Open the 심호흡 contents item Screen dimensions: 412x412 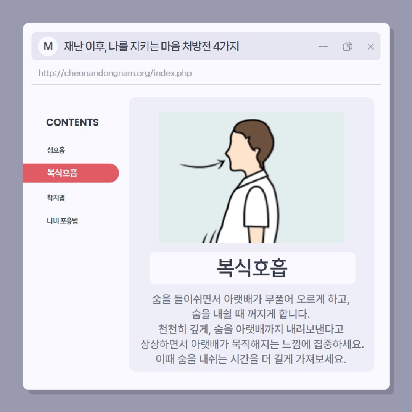56,150
